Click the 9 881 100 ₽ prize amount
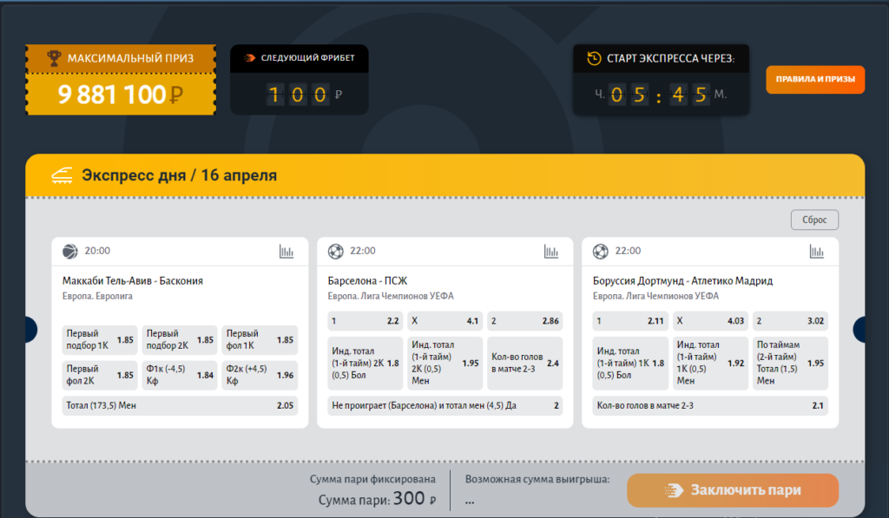This screenshot has height=518, width=889. (x=120, y=95)
